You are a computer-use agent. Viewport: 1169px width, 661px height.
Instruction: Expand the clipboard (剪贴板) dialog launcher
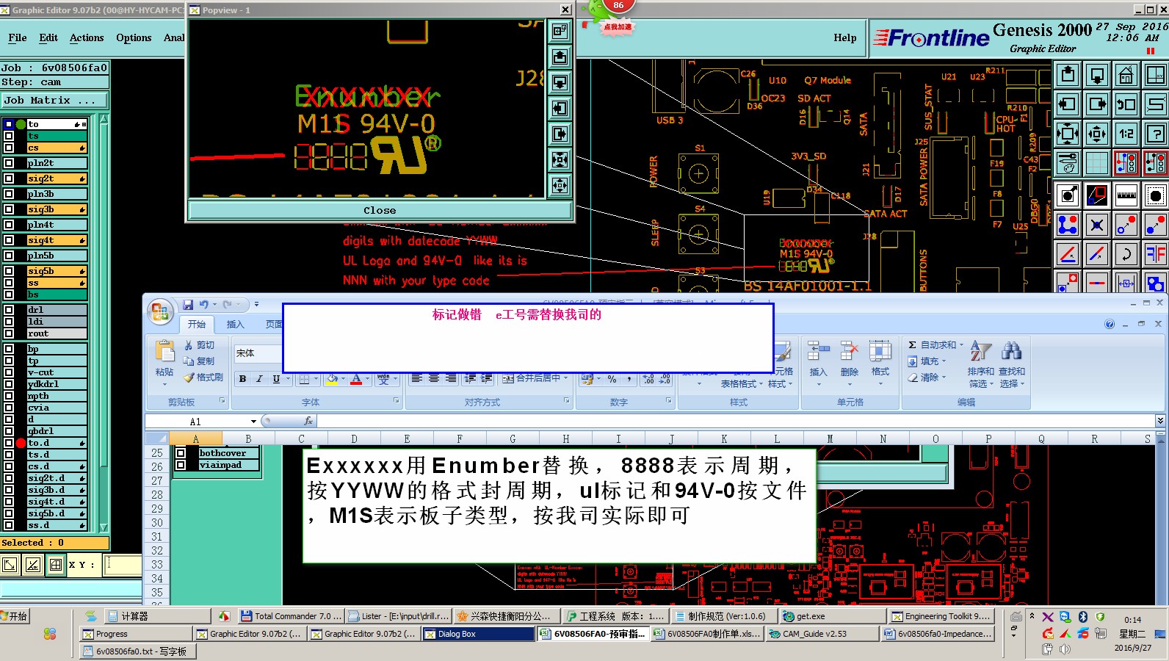point(222,401)
